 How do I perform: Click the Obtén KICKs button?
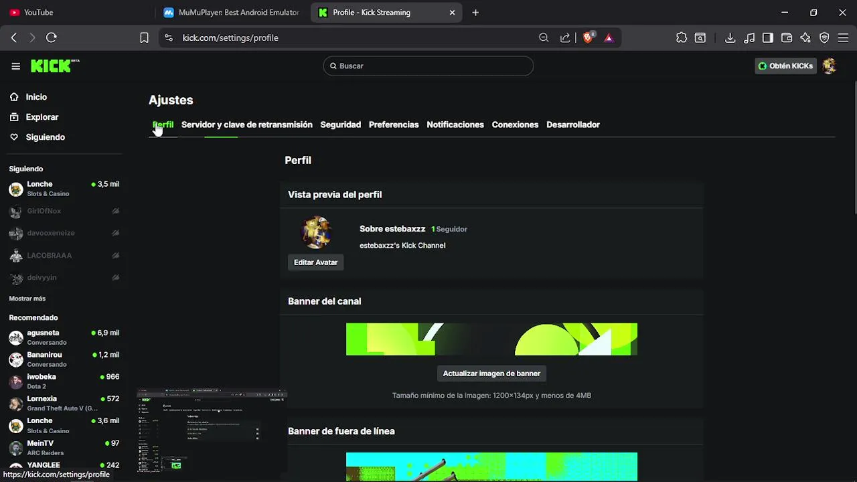pyautogui.click(x=785, y=66)
